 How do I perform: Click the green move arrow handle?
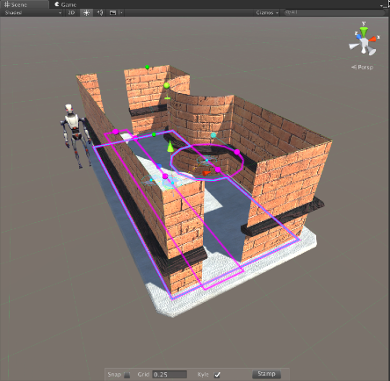click(170, 146)
